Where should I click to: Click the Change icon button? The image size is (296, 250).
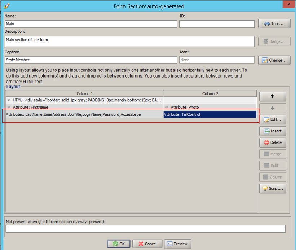(274, 60)
